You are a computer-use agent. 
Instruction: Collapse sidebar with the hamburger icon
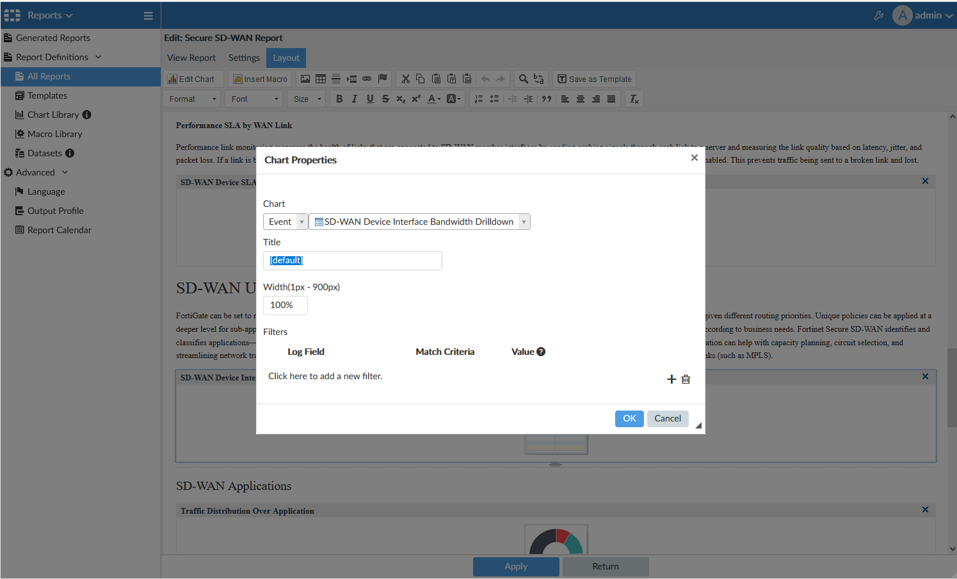click(x=149, y=15)
